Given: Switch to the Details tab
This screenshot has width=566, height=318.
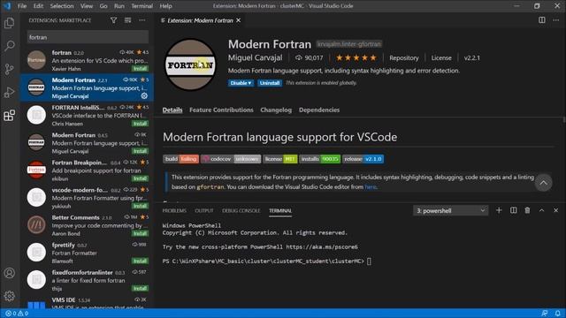Looking at the screenshot, I should tap(172, 110).
